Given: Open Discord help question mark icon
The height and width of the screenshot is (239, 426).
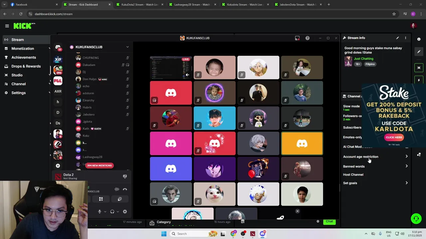Looking at the screenshot, I should (x=308, y=38).
